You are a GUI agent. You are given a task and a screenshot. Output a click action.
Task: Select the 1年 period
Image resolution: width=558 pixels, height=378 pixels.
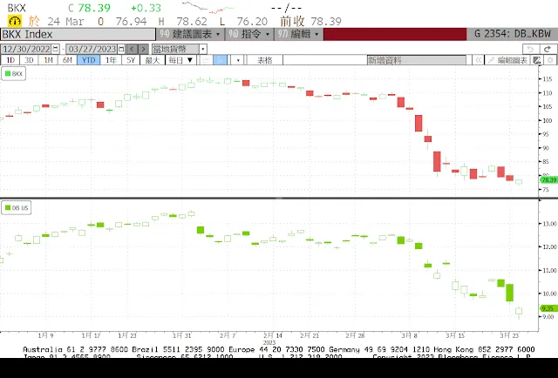(x=111, y=60)
